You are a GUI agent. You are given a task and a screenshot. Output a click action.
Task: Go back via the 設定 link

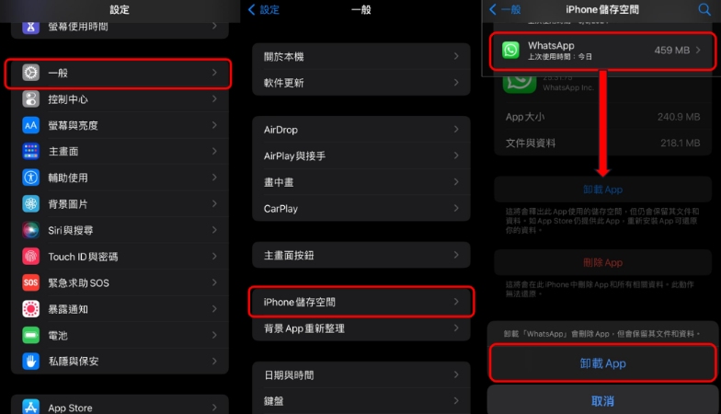coord(264,9)
